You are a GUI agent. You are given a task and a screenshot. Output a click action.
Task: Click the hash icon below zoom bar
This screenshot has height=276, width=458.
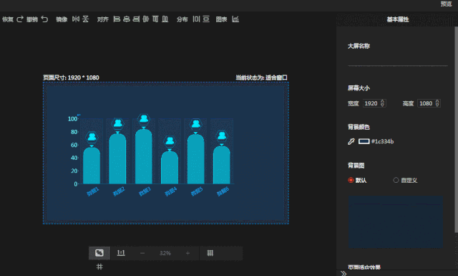(99, 267)
